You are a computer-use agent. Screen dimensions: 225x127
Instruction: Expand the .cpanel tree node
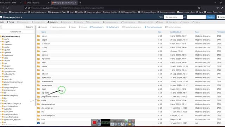[1, 50]
